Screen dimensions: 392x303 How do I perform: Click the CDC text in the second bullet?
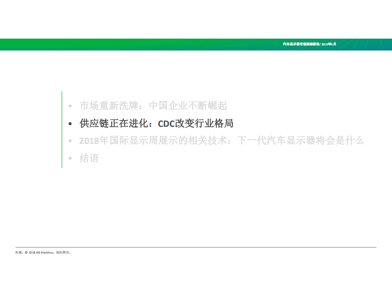[x=166, y=123]
